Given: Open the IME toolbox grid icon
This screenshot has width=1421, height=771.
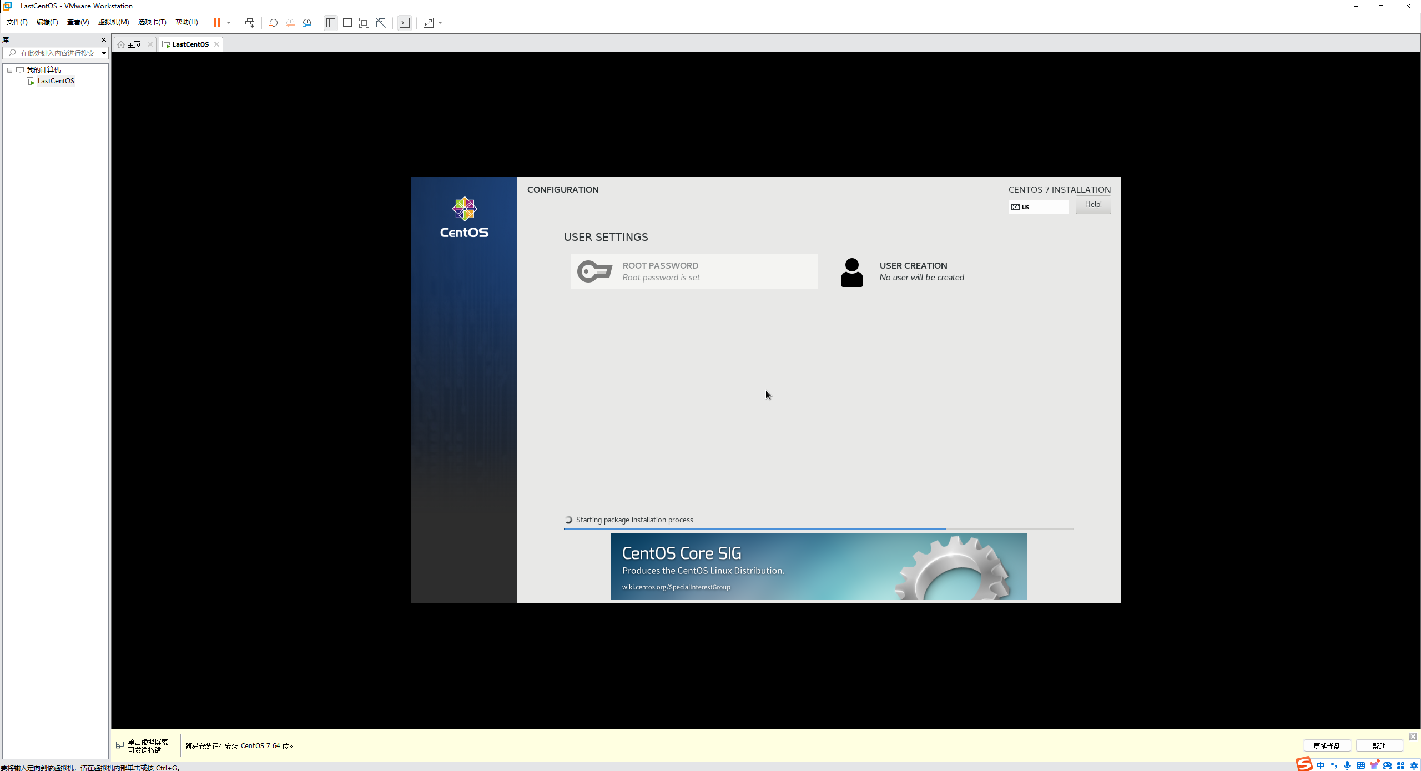Looking at the screenshot, I should tap(1400, 765).
